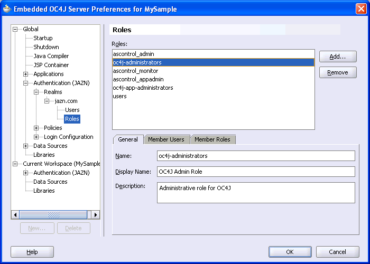Image resolution: width=370 pixels, height=264 pixels.
Task: Select Realms tree item
Action: pyautogui.click(x=53, y=92)
